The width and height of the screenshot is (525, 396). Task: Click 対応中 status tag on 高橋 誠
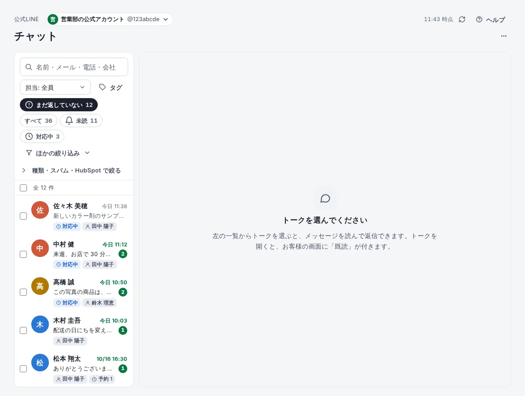click(67, 303)
